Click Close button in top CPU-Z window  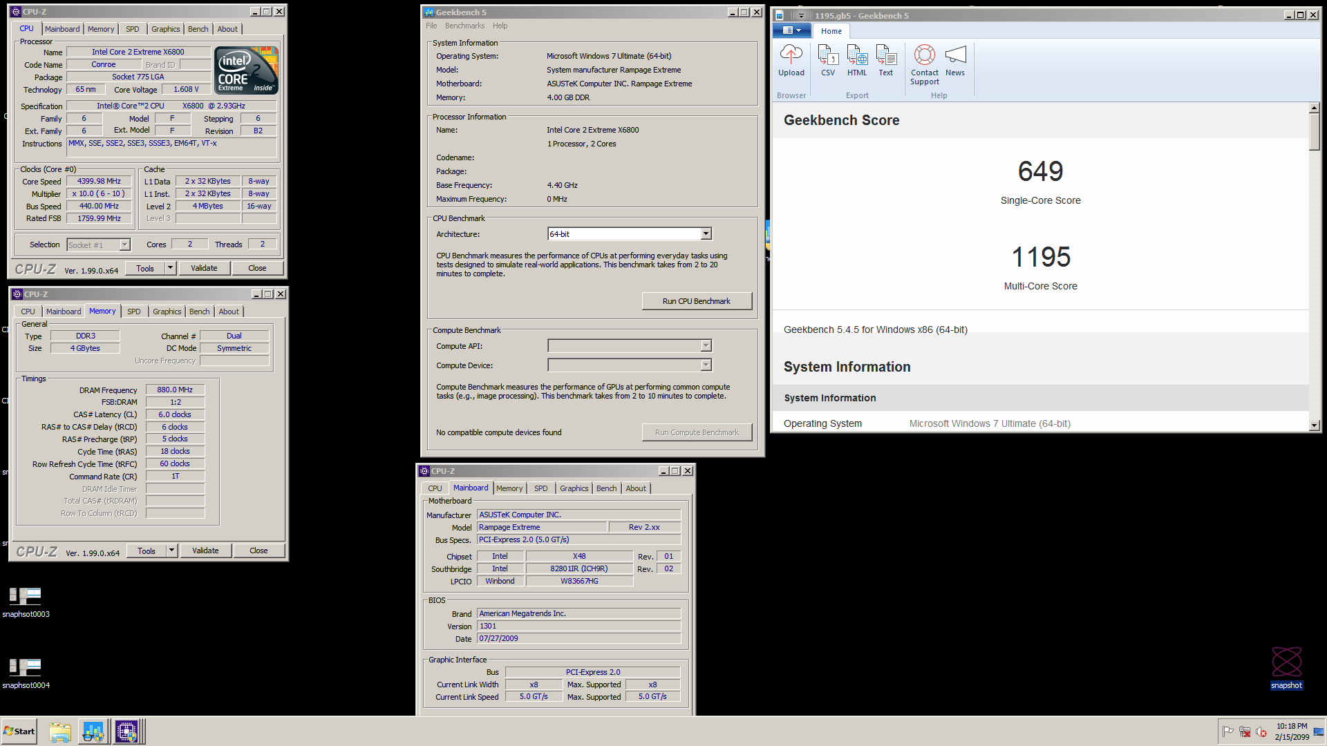point(257,268)
